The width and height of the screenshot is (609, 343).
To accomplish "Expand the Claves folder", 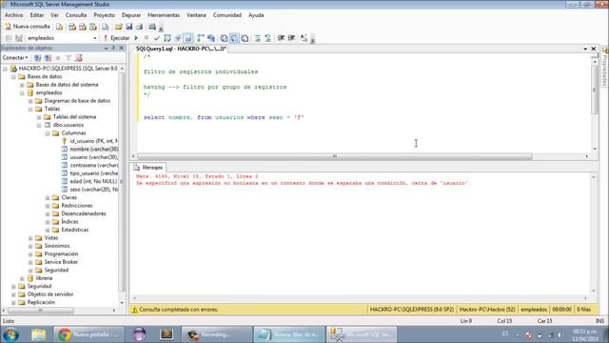I will 48,198.
